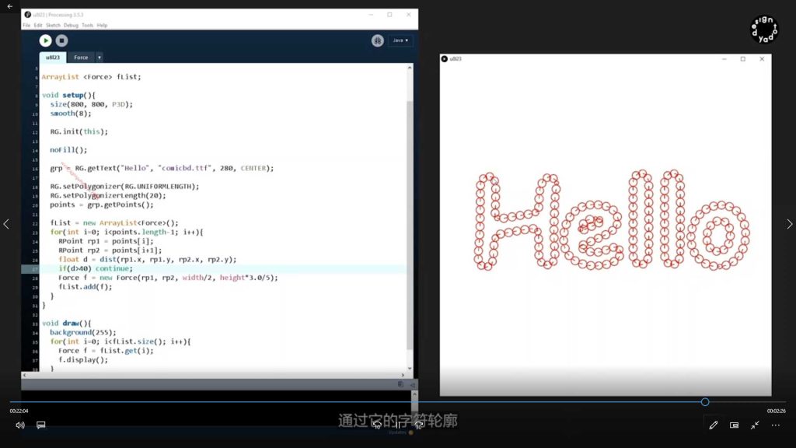Screen dimensions: 796x448
Task: Run the Processing sketch
Action: point(46,40)
